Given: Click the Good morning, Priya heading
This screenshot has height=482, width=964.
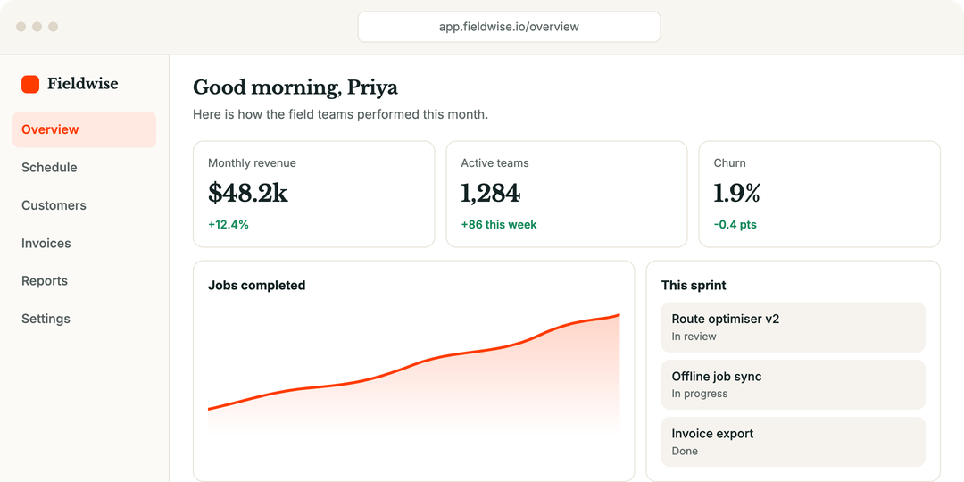Looking at the screenshot, I should tap(295, 87).
